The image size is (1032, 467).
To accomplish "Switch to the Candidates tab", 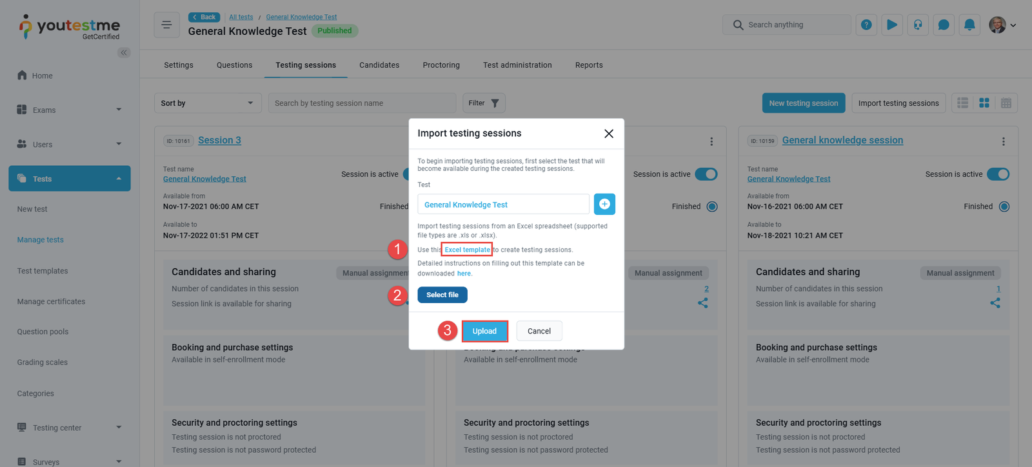I will click(379, 65).
